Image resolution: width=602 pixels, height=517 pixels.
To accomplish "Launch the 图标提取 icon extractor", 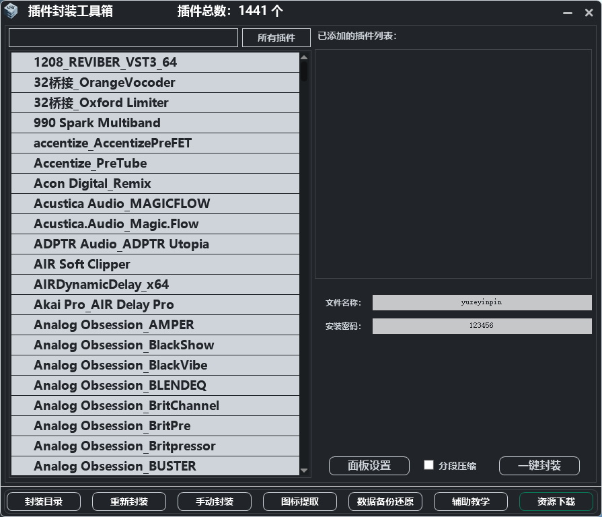I will (x=300, y=502).
